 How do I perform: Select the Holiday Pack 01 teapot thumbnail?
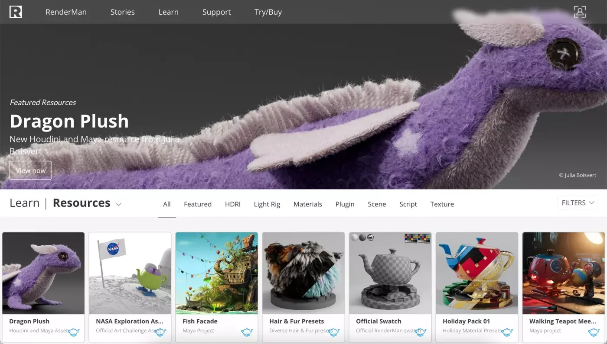tap(477, 273)
